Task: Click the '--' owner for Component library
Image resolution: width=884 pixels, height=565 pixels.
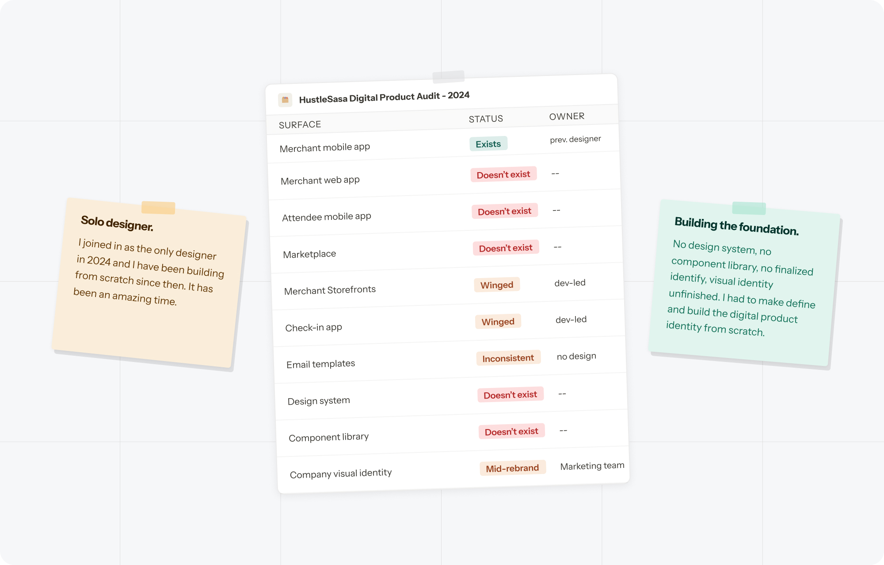Action: 564,430
